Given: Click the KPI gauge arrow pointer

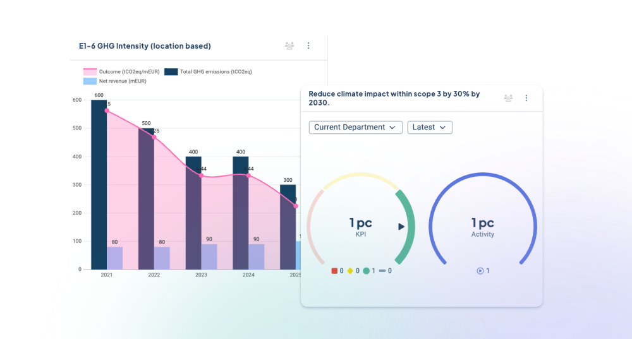Looking at the screenshot, I should point(401,226).
